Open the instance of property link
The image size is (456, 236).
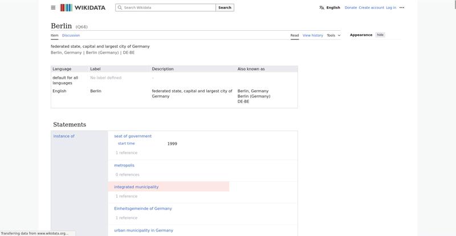coord(64,136)
